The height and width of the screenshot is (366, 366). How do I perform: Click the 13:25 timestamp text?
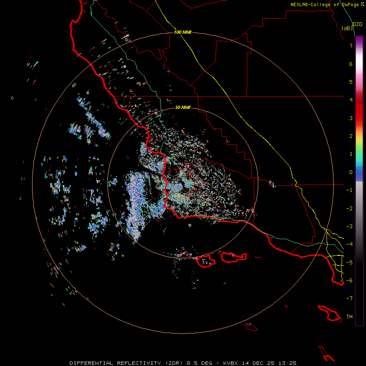point(288,363)
